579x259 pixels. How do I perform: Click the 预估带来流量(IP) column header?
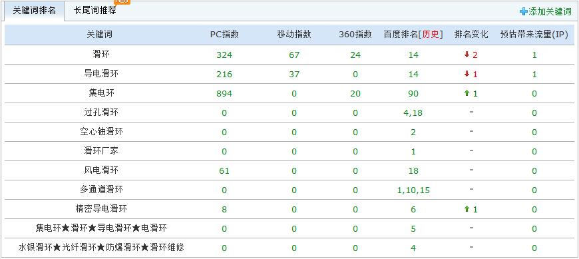click(534, 35)
